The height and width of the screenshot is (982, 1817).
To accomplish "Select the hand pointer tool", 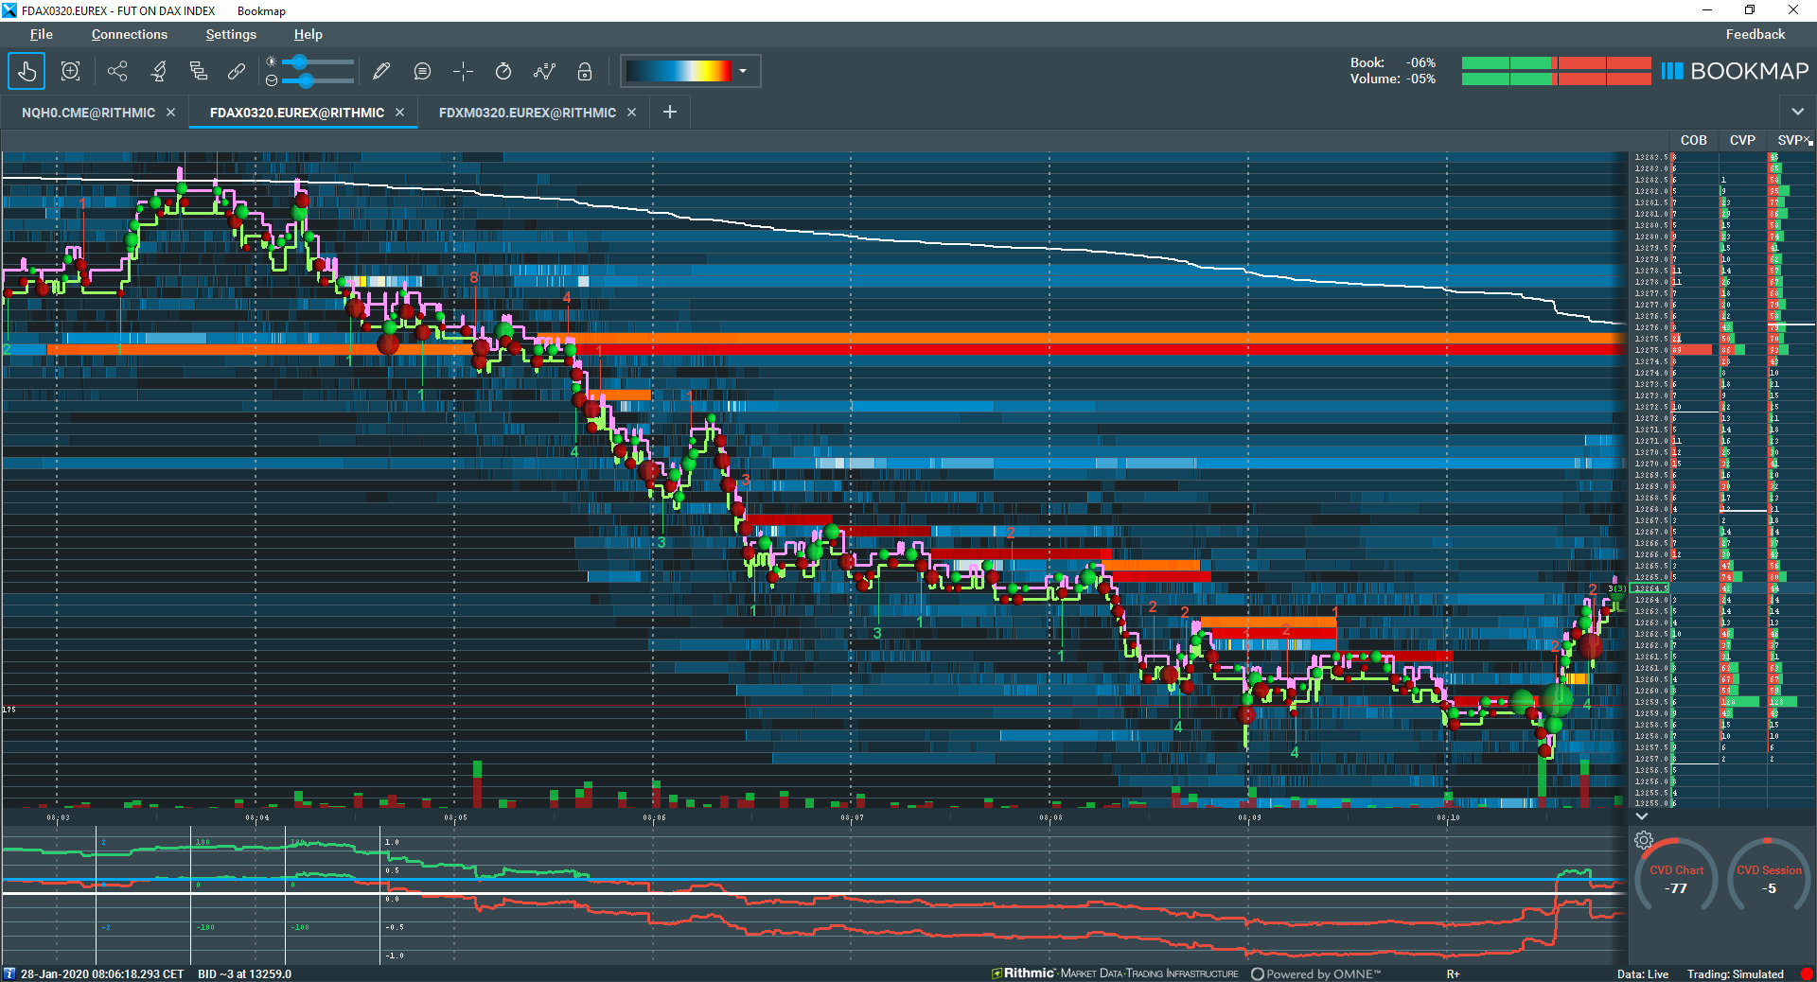I will (x=26, y=71).
